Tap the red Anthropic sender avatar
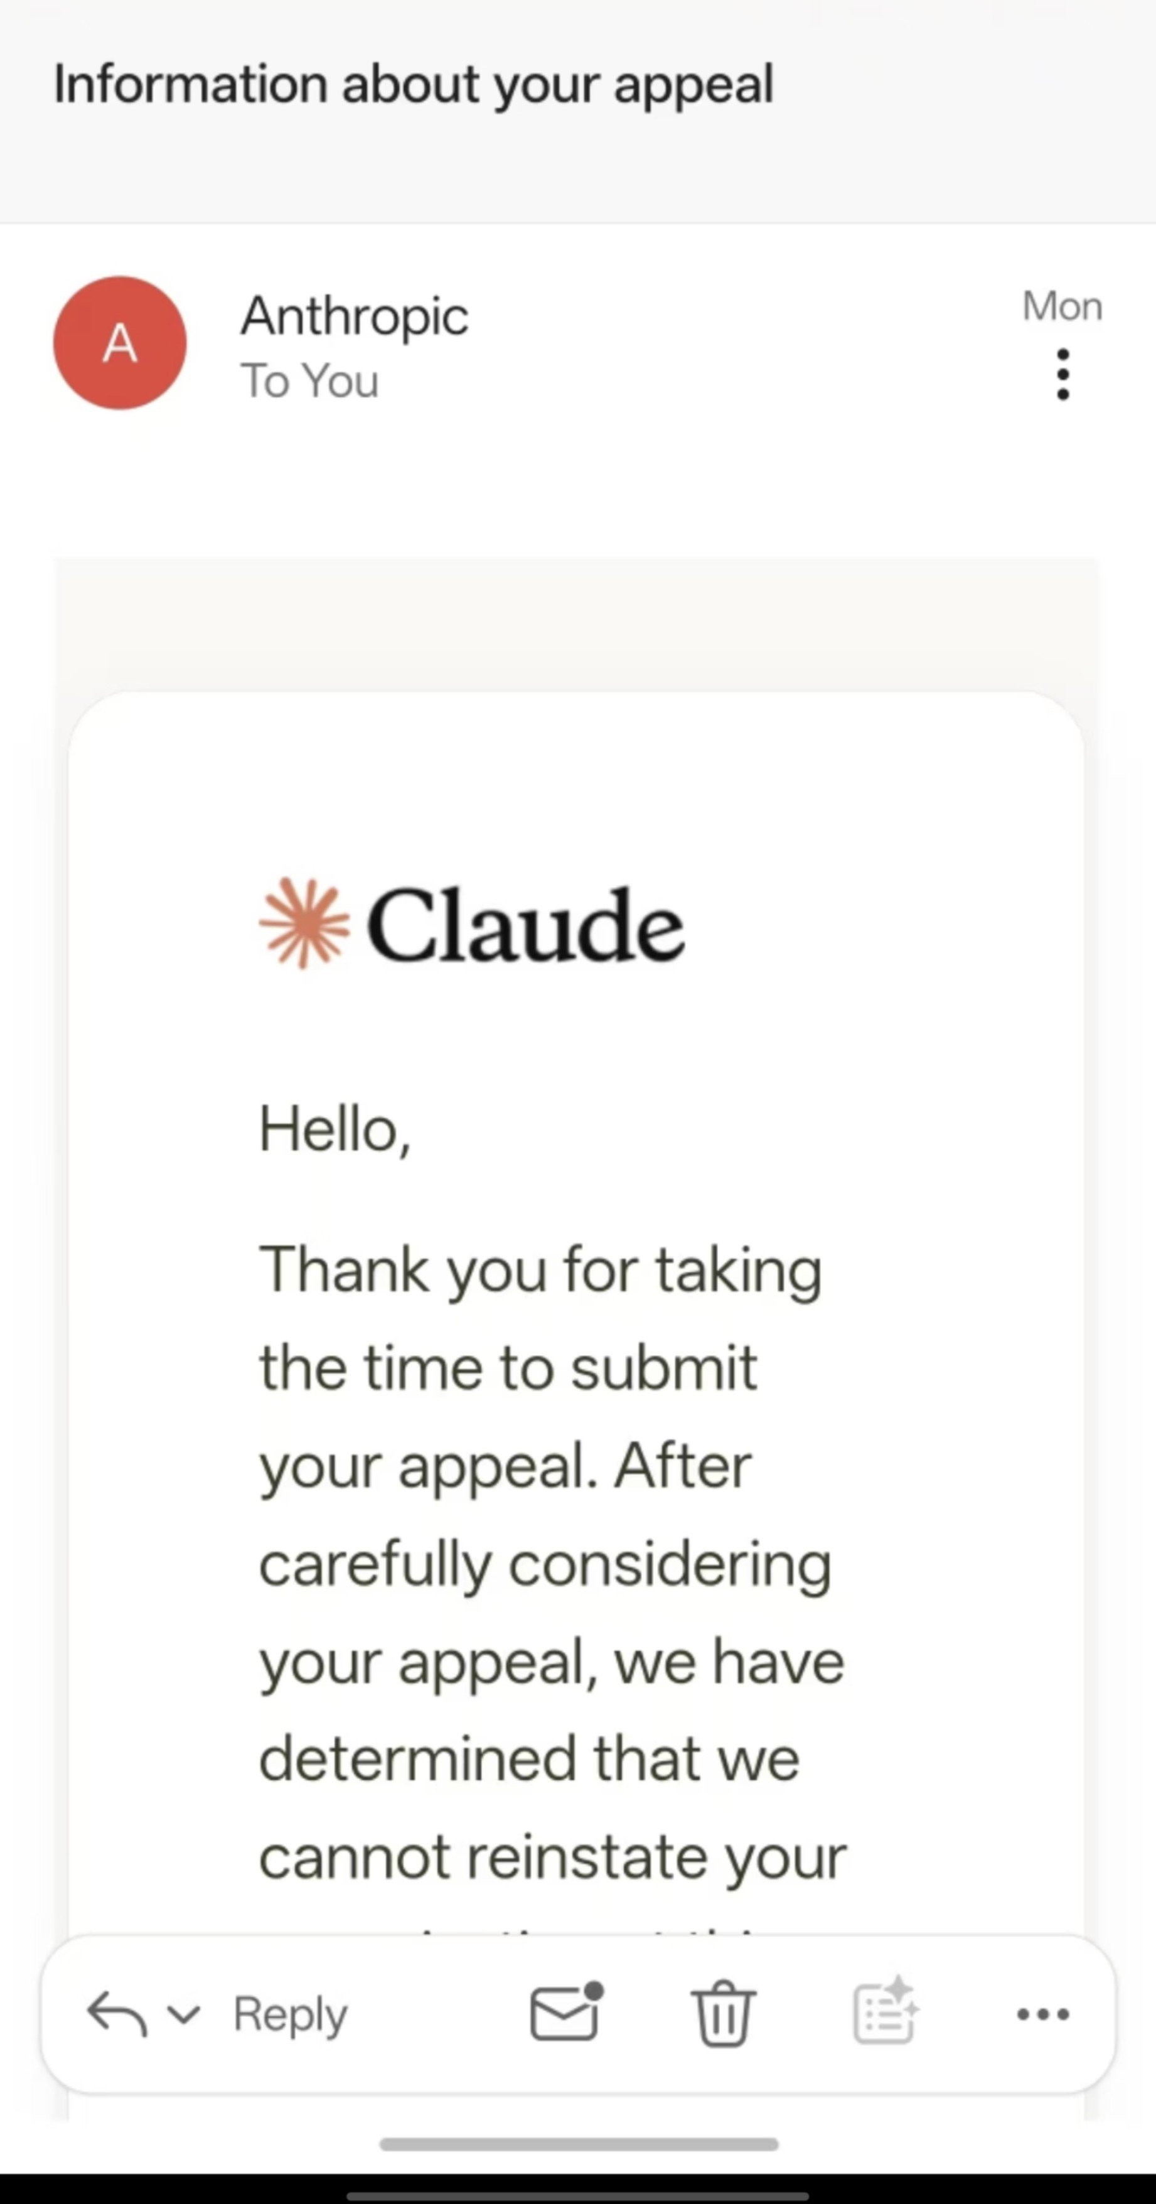Image resolution: width=1156 pixels, height=2204 pixels. tap(120, 342)
